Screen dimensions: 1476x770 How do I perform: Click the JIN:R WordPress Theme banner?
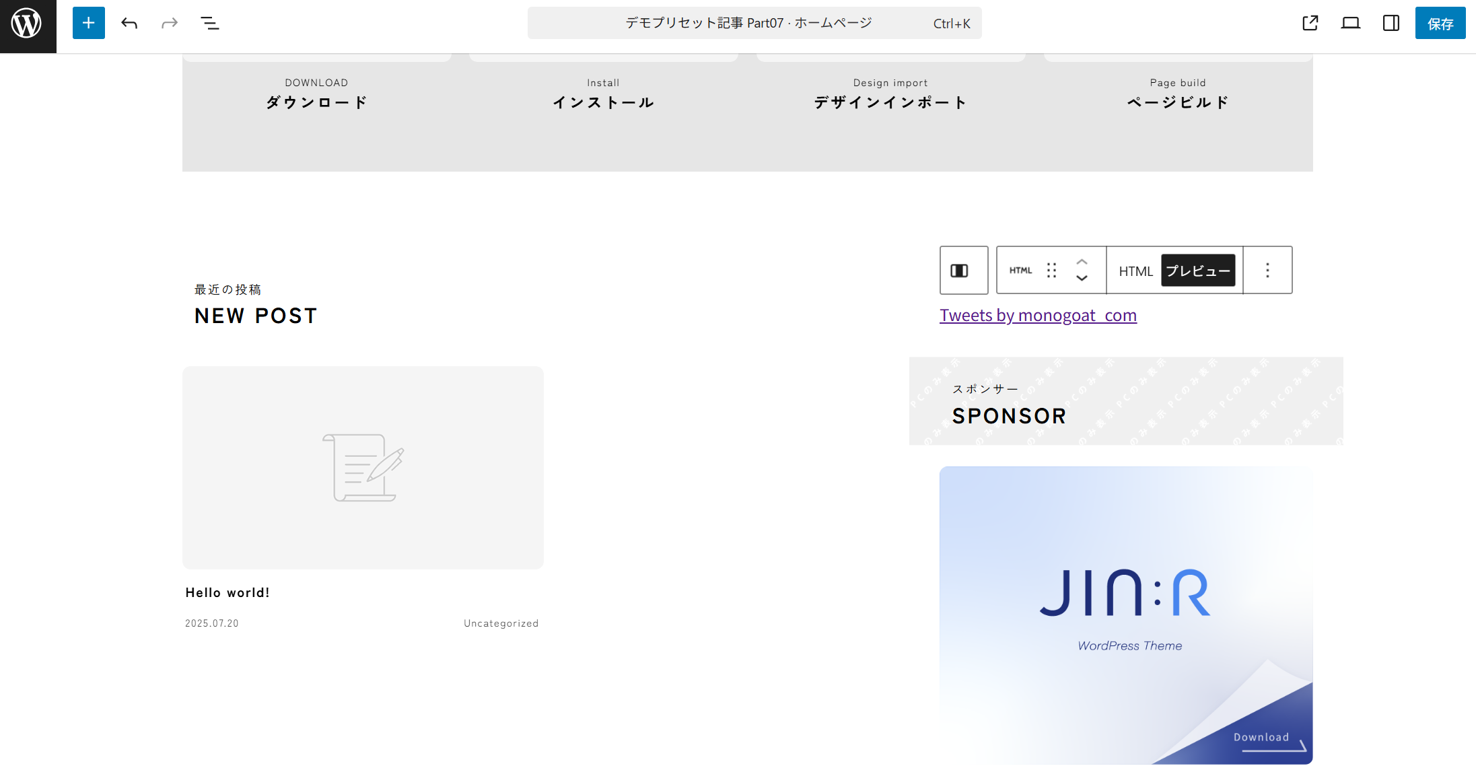tap(1126, 615)
